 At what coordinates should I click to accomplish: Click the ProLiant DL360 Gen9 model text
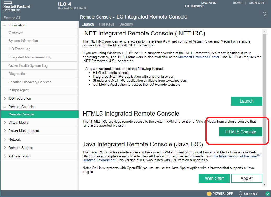[72, 8]
